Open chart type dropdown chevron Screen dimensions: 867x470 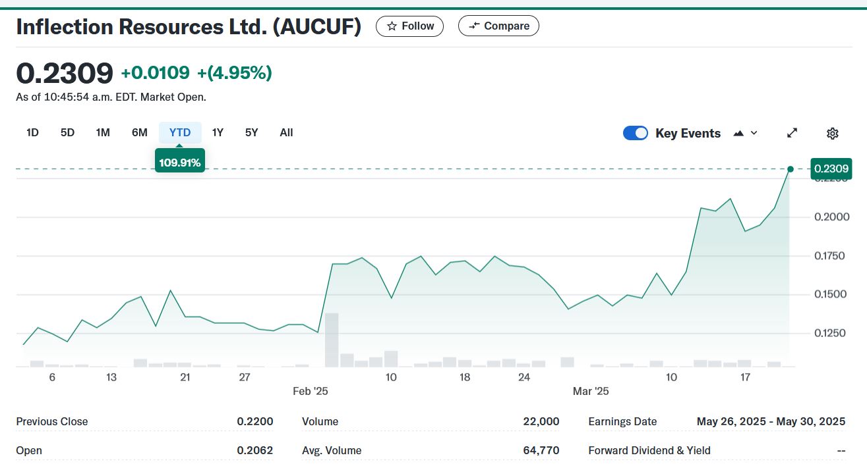click(x=754, y=133)
